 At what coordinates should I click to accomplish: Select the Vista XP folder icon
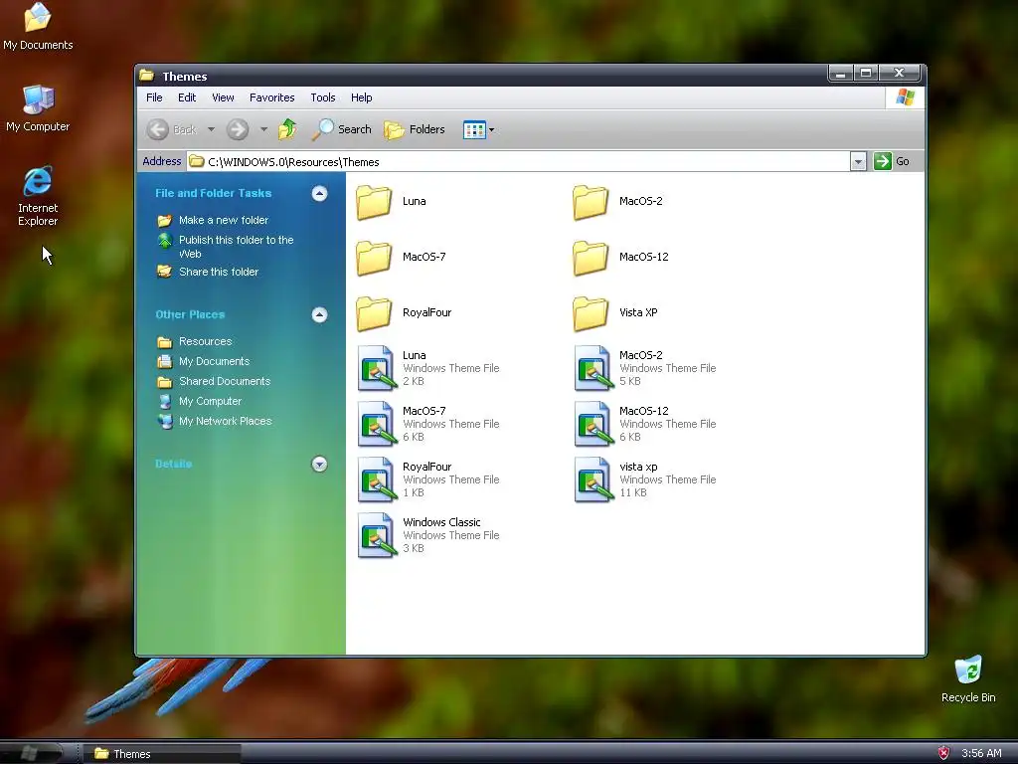pyautogui.click(x=591, y=313)
